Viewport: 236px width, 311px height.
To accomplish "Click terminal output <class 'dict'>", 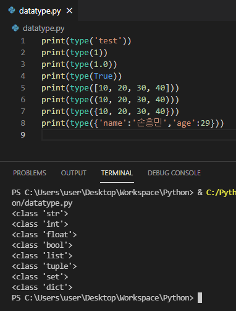I will point(42,287).
